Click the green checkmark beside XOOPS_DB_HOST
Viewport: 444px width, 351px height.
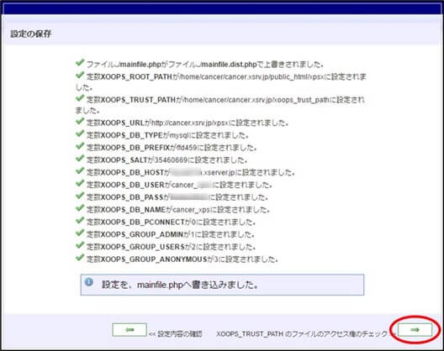[80, 170]
